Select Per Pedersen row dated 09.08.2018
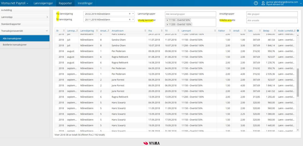 coord(175,51)
